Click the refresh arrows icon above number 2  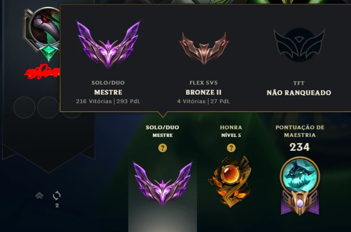(x=57, y=196)
